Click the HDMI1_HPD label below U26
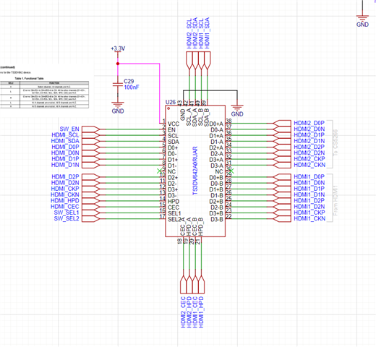This screenshot has width=376, height=347. coord(201,312)
